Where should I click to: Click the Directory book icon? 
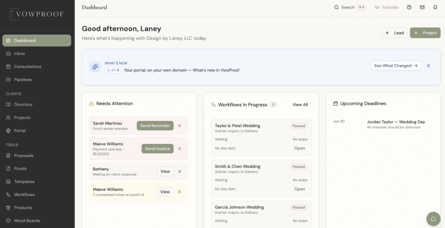(x=8, y=104)
